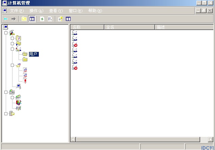Select the second Trace Logs chart icon
215x150 pixels.
click(25, 76)
